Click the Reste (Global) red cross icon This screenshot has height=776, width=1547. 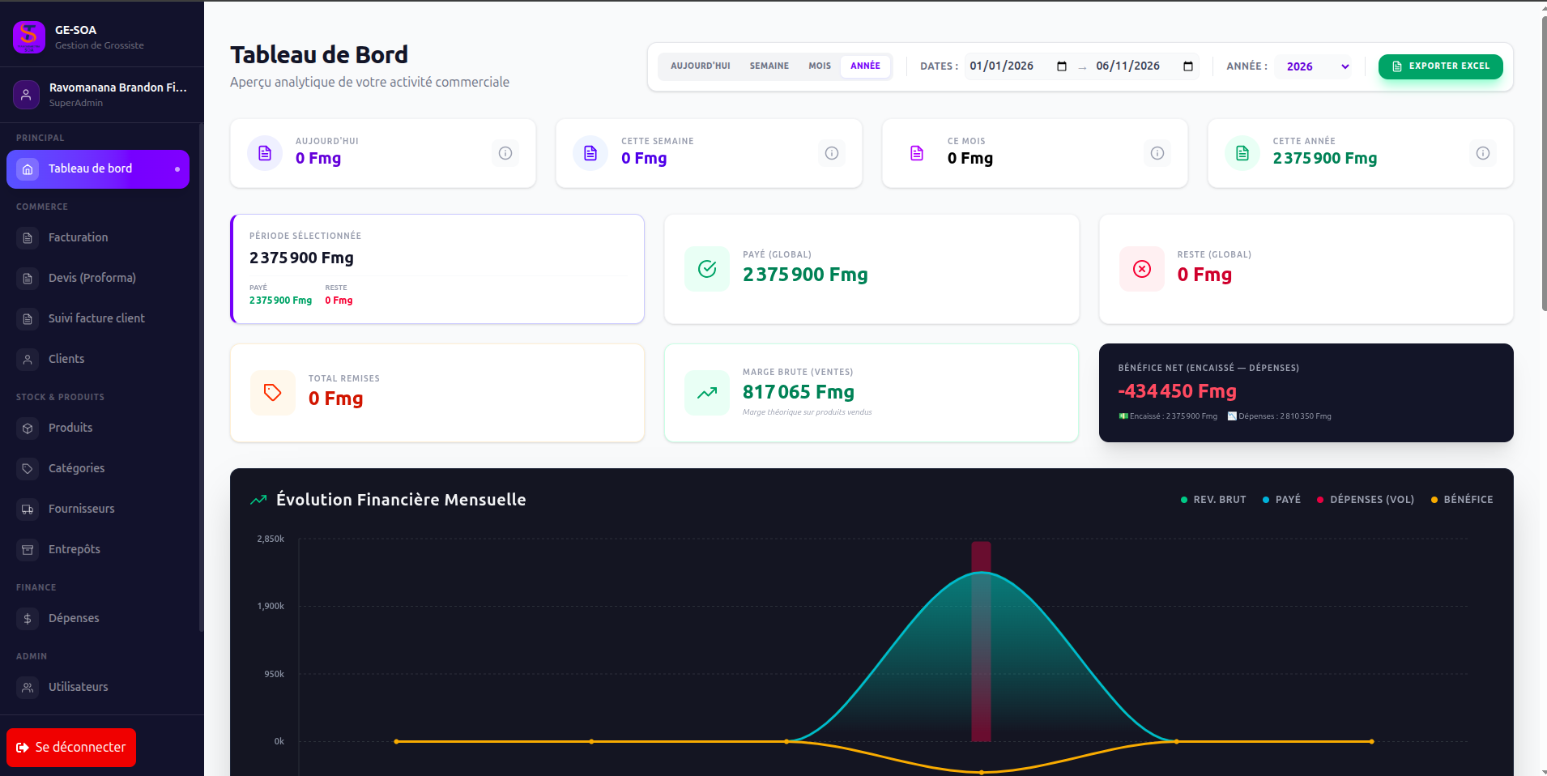click(1142, 269)
